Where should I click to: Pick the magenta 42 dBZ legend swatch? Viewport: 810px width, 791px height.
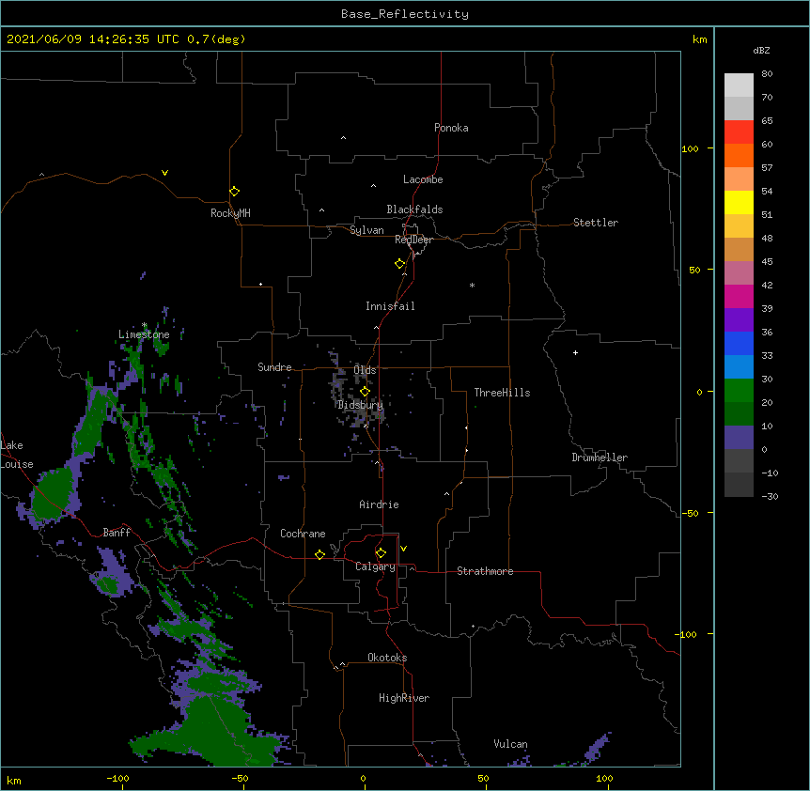click(739, 296)
